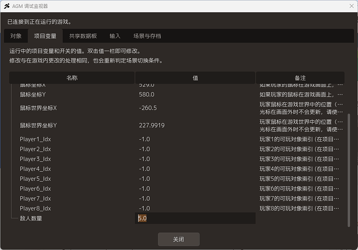Open the 共享数据板 tab
This screenshot has height=250, width=358.
(83, 36)
